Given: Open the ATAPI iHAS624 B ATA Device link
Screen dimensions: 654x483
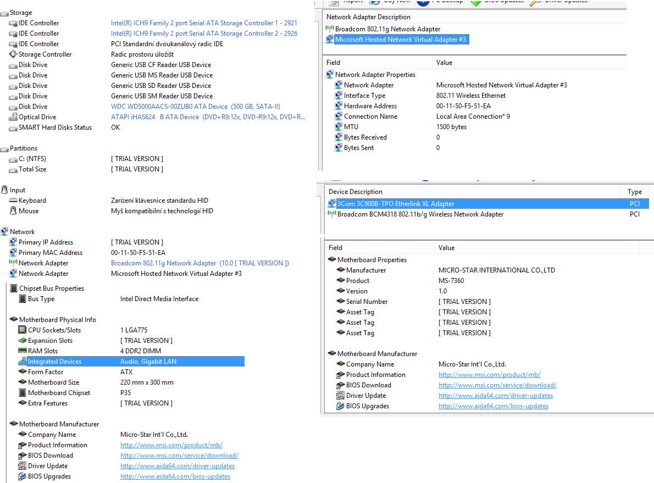Looking at the screenshot, I should 208,117.
